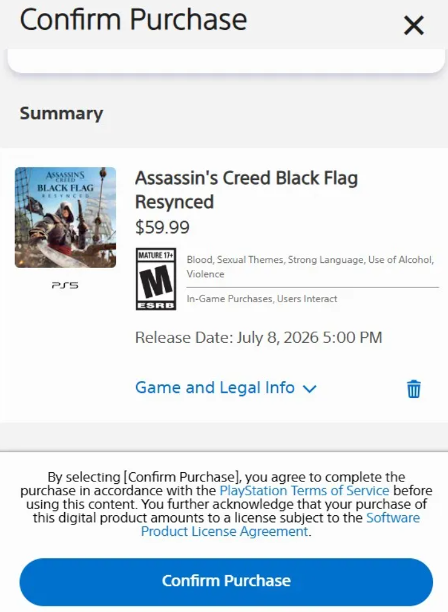Click the ESRB Mature 17+ rating icon
The width and height of the screenshot is (448, 612).
156,279
